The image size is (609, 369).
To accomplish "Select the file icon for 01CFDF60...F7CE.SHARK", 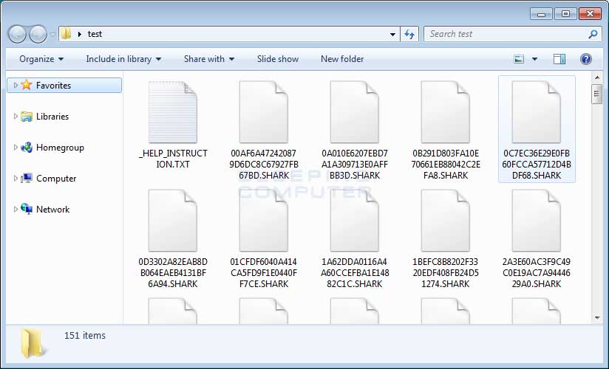I will coord(264,221).
